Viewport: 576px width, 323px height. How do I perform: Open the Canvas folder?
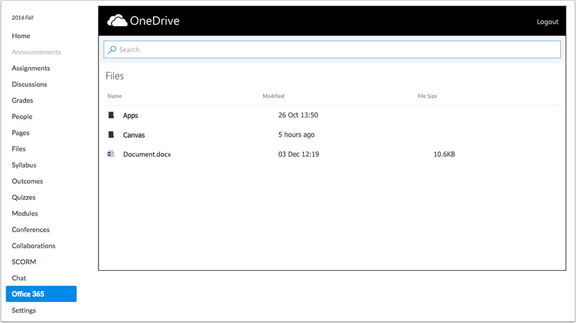tap(134, 135)
